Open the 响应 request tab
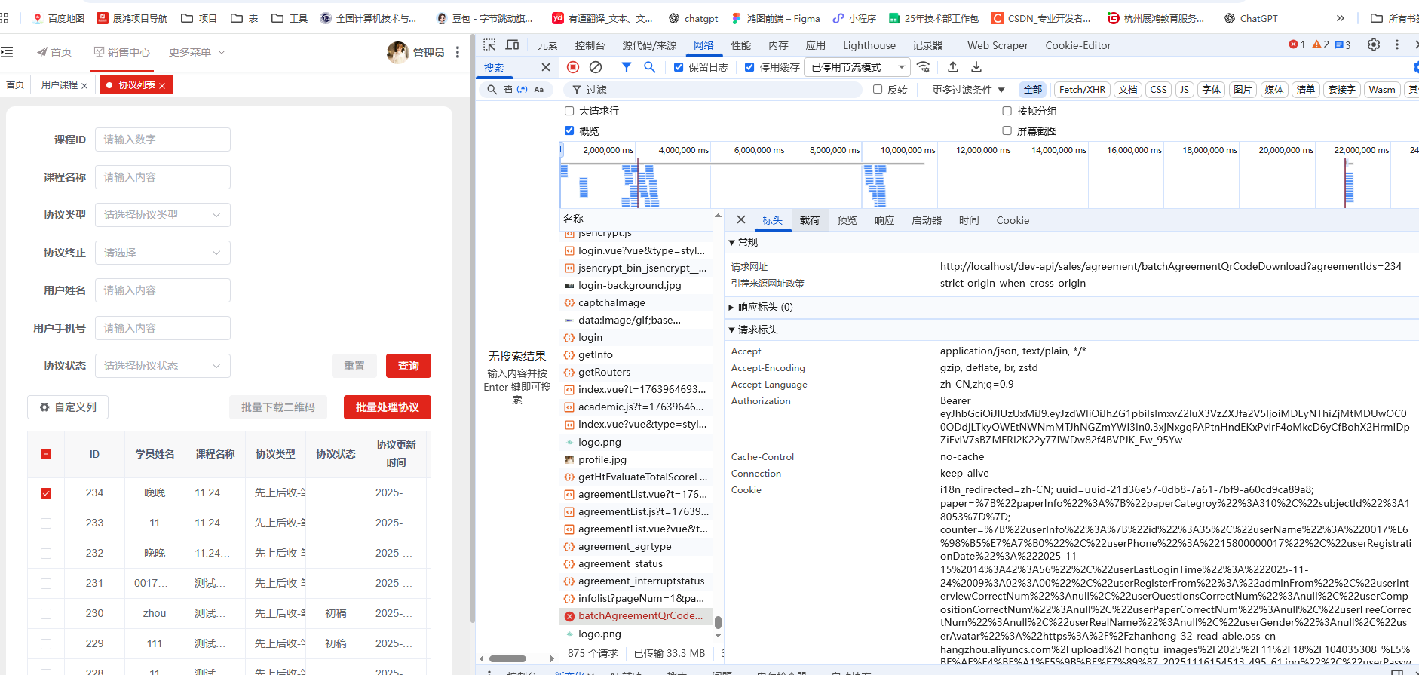 tap(884, 220)
